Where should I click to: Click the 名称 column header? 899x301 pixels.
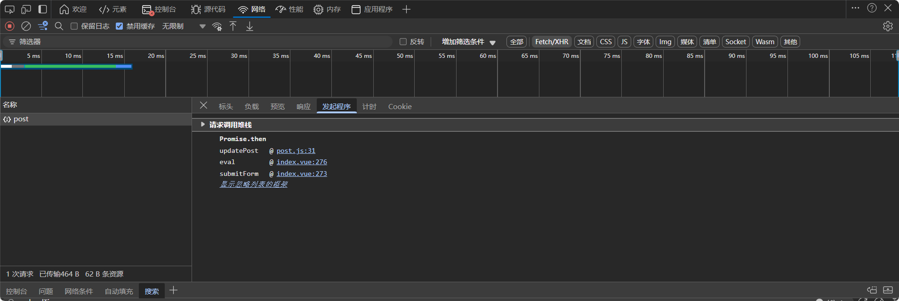pyautogui.click(x=96, y=105)
